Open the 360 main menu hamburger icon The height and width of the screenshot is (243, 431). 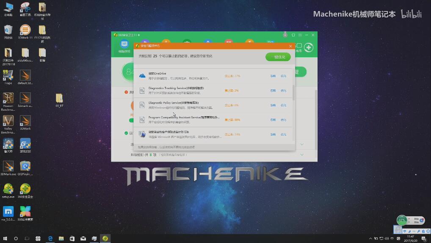point(300,35)
